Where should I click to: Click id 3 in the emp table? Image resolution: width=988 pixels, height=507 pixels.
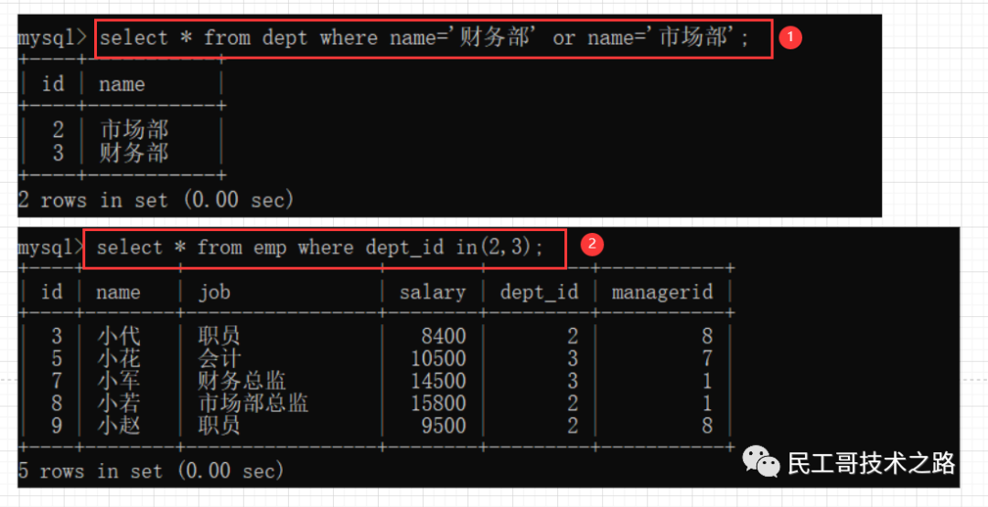(57, 336)
